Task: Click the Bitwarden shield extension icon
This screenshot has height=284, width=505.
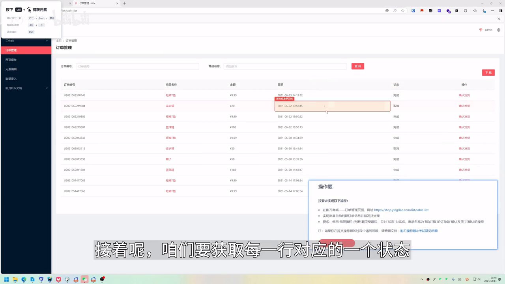Action: coord(413,11)
